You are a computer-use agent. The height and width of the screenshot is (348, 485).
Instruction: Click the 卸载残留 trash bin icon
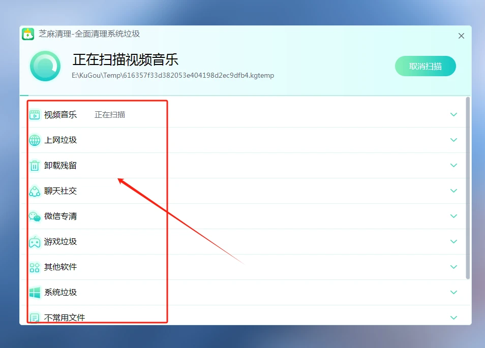(x=35, y=166)
